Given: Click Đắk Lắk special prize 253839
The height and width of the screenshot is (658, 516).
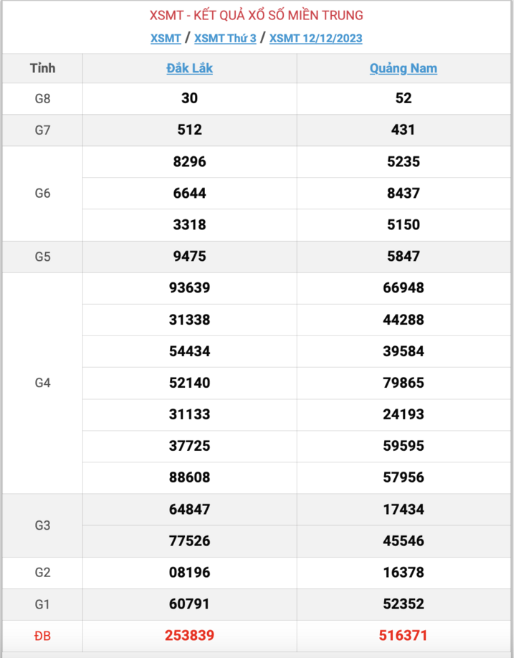Looking at the screenshot, I should pyautogui.click(x=189, y=636).
